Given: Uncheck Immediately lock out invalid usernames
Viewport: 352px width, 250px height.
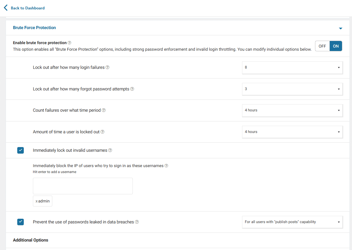Looking at the screenshot, I should click(20, 151).
